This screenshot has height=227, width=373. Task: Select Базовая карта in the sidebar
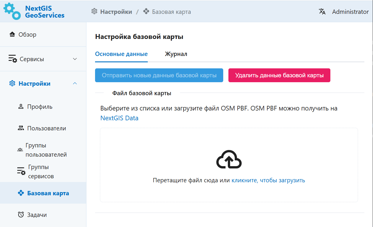click(x=48, y=193)
